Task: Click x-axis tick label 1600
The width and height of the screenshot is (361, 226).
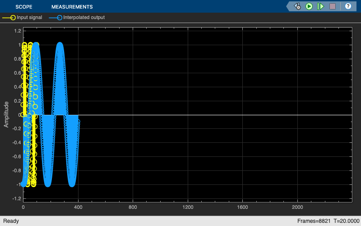Action: click(242, 207)
